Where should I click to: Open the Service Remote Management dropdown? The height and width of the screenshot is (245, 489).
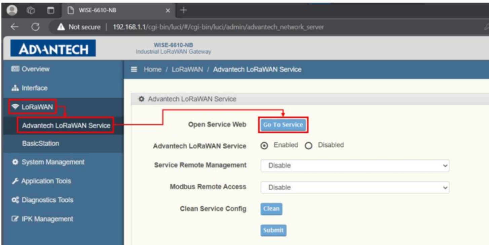(x=355, y=165)
